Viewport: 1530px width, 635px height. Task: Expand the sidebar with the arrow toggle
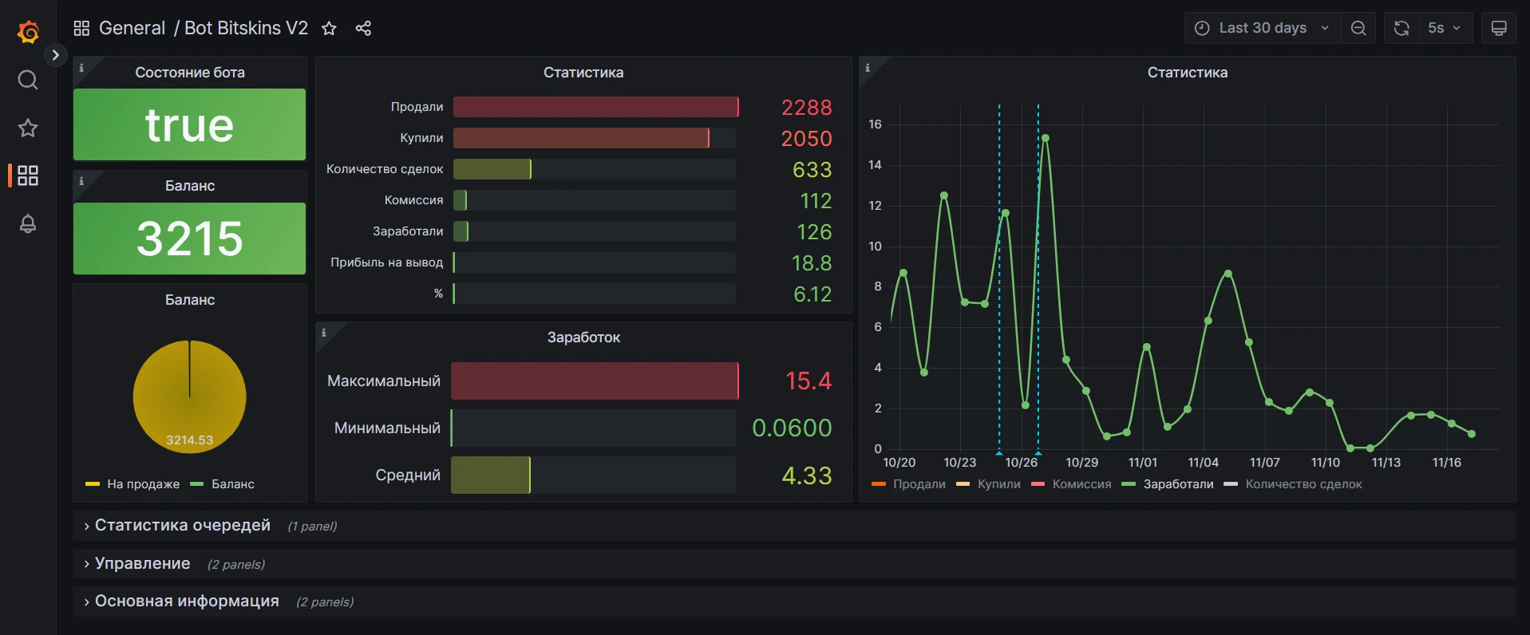click(x=55, y=55)
